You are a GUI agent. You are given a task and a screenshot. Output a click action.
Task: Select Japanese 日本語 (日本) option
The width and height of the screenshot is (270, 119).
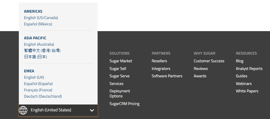[x=35, y=57]
